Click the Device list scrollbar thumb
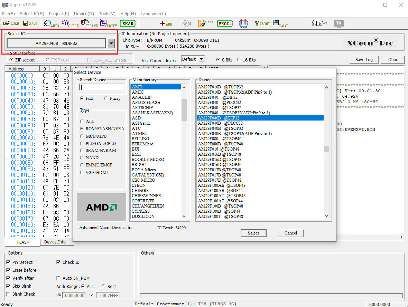Screen dimensions: 408x307 pyautogui.click(x=326, y=149)
